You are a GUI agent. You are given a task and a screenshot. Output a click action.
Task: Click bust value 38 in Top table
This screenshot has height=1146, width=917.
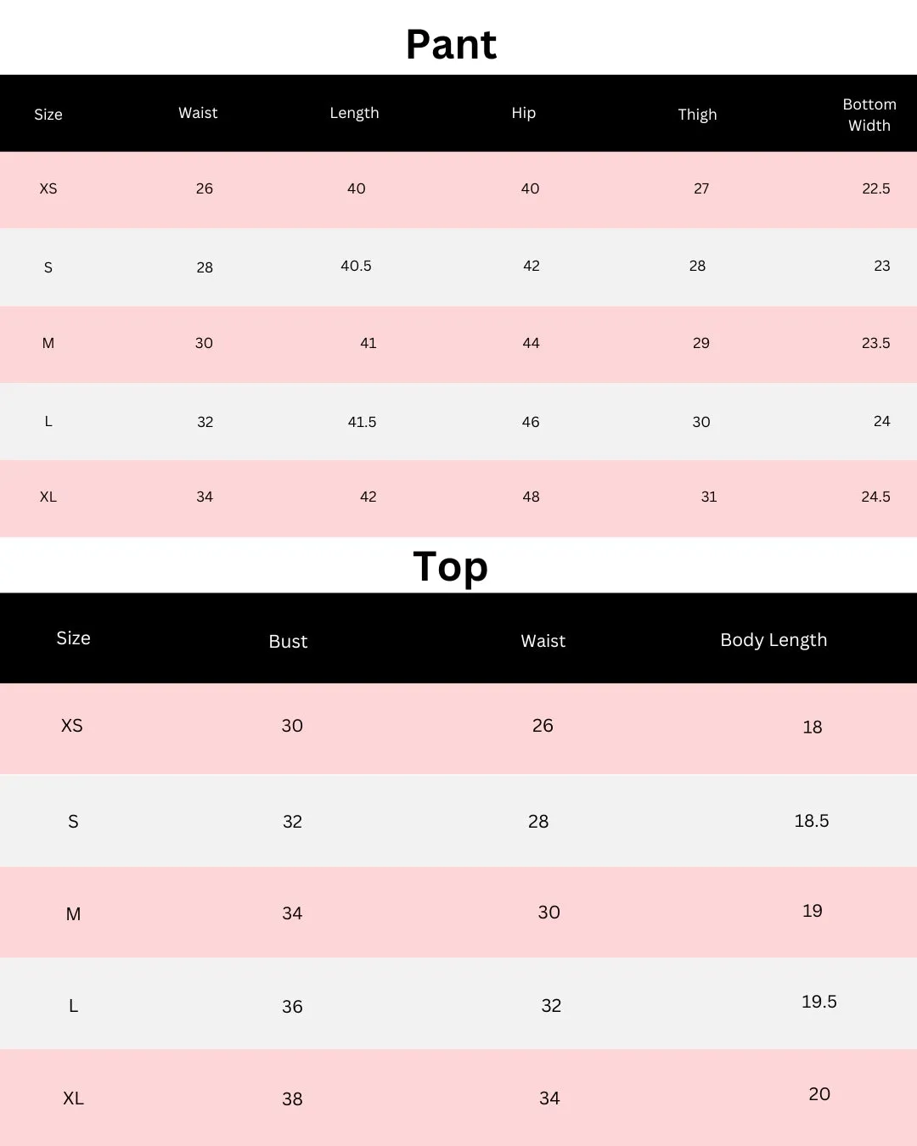coord(292,1099)
